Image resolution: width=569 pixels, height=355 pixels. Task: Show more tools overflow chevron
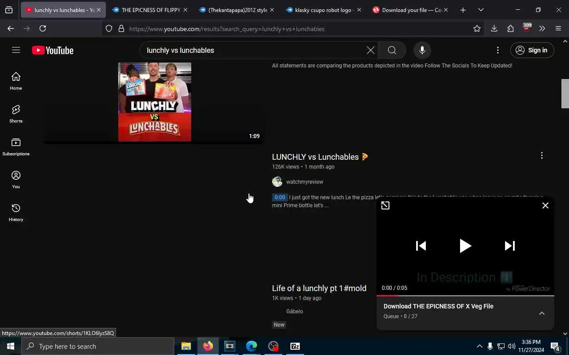pos(542,28)
